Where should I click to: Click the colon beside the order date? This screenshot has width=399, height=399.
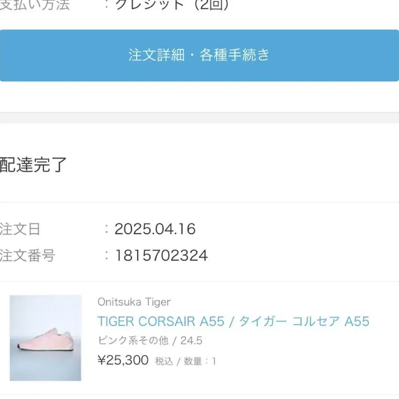point(106,229)
